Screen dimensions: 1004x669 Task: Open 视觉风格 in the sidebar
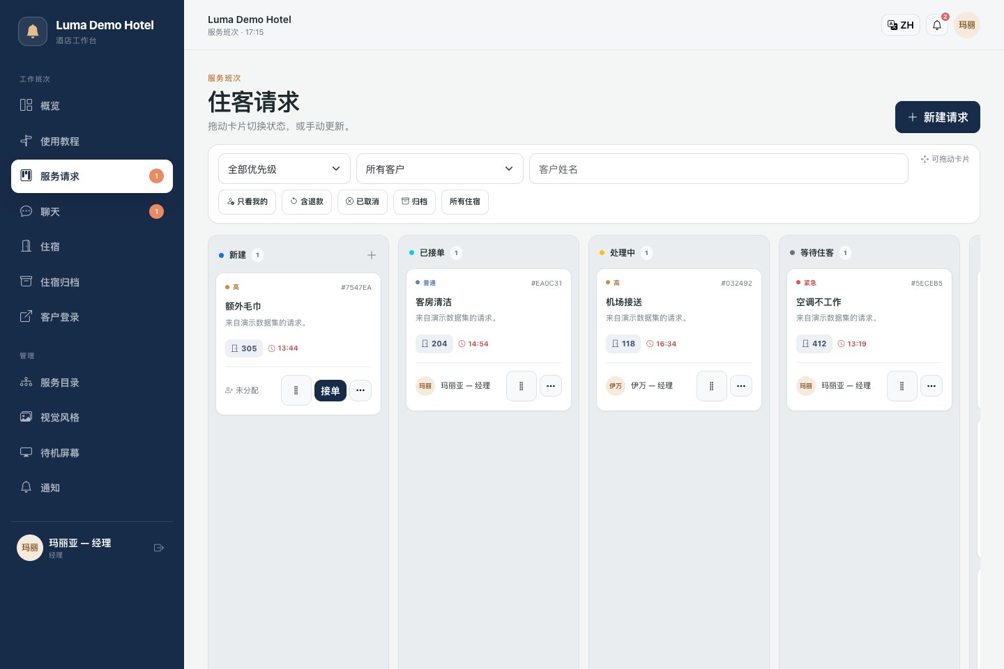[x=92, y=417]
